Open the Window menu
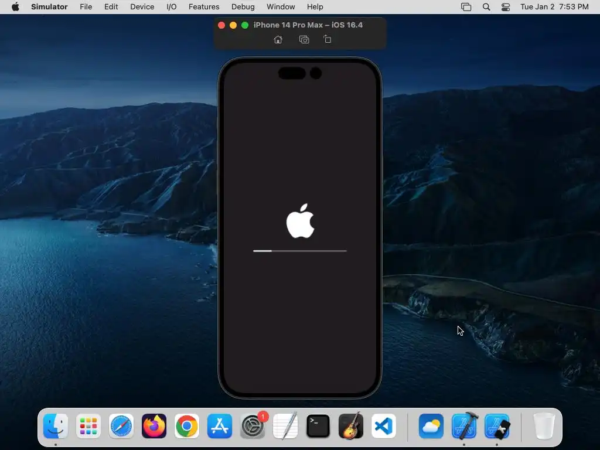Screen dimensions: 600x450 pos(281,7)
